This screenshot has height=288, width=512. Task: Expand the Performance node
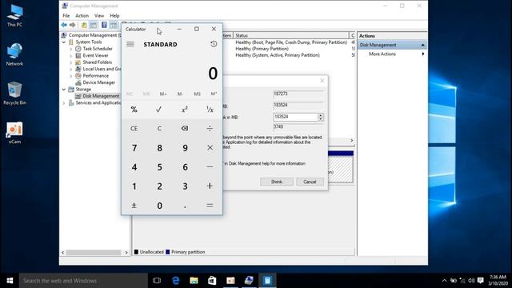pos(71,76)
